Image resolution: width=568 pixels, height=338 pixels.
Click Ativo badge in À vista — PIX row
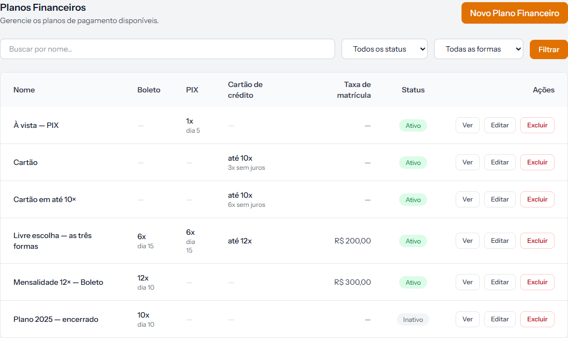pyautogui.click(x=413, y=126)
